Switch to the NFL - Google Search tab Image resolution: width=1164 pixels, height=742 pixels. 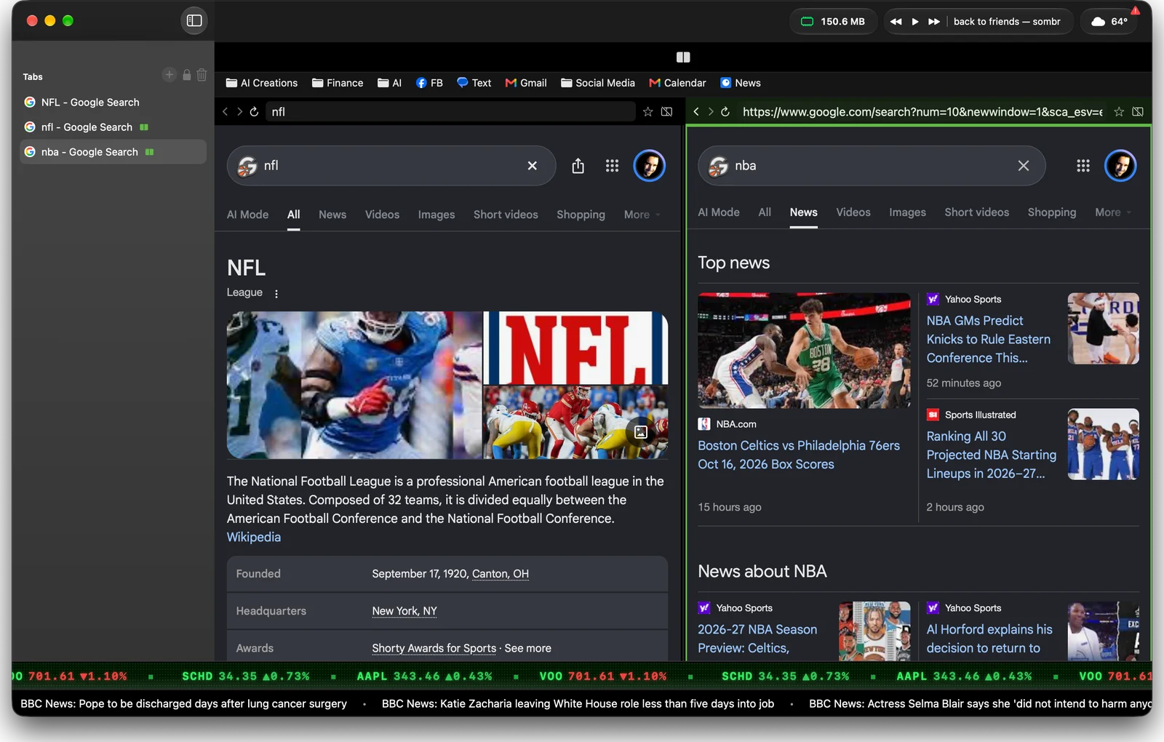point(113,103)
